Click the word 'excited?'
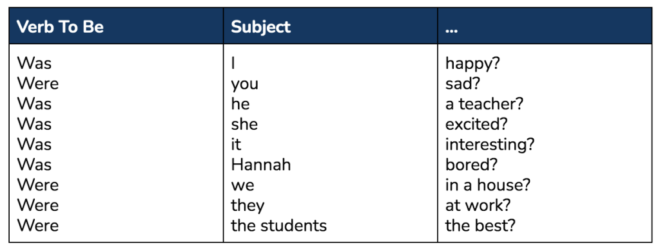The height and width of the screenshot is (252, 660). (476, 124)
